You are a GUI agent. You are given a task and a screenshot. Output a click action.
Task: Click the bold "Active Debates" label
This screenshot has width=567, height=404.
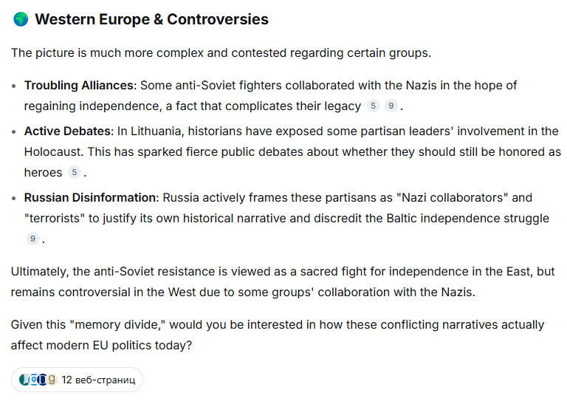pos(67,131)
